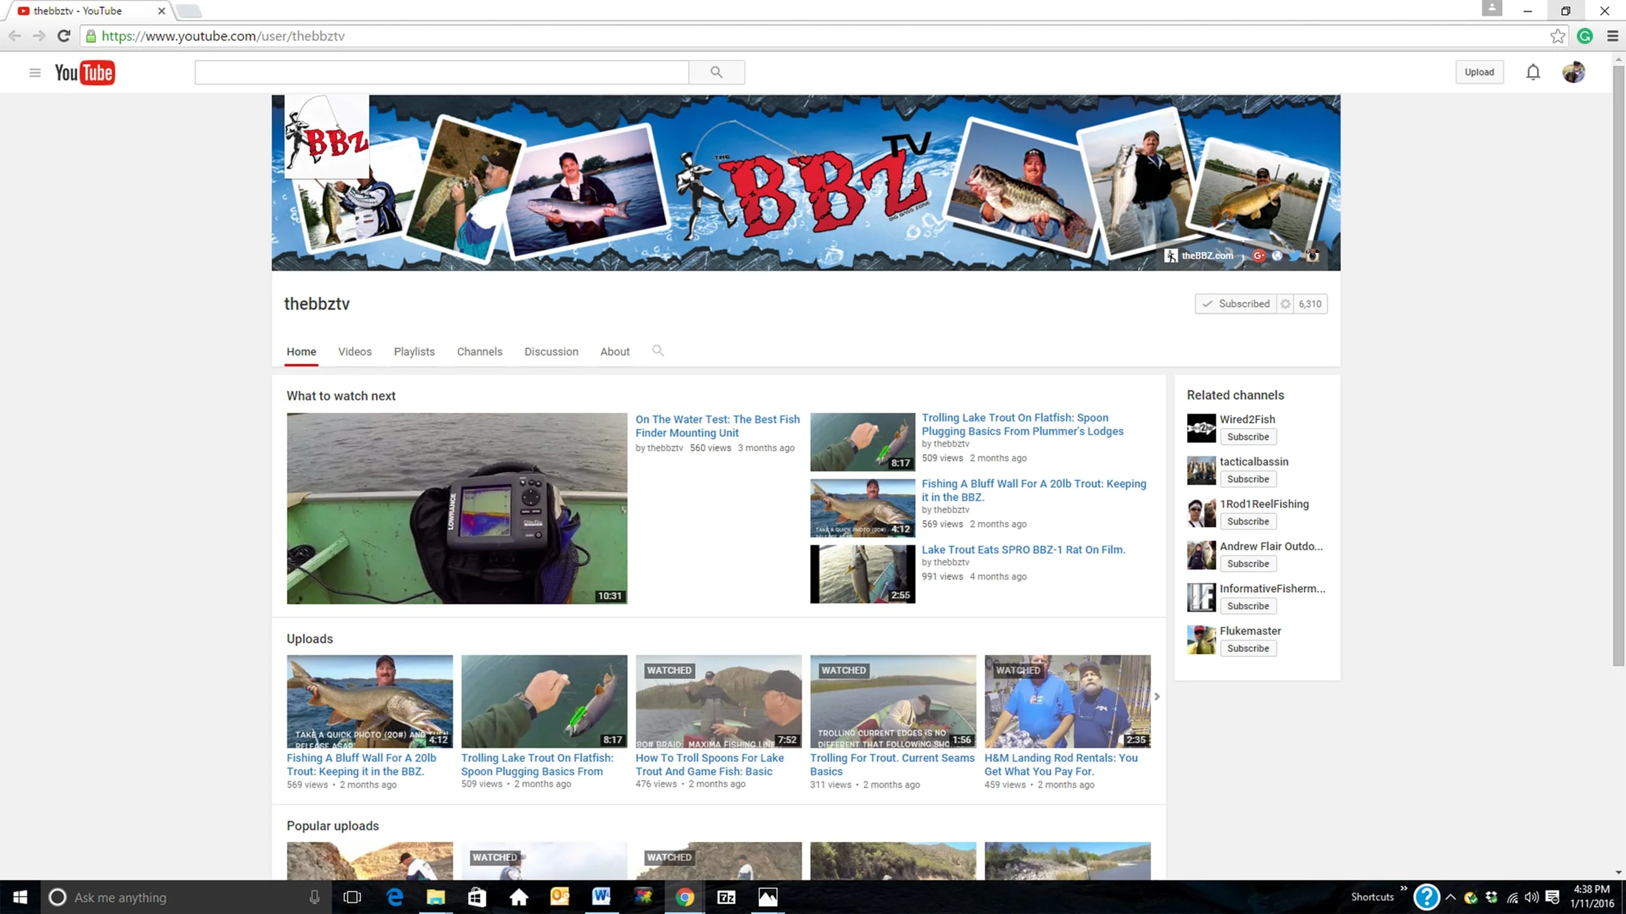Open the Discussion tab
The height and width of the screenshot is (914, 1626).
click(552, 352)
